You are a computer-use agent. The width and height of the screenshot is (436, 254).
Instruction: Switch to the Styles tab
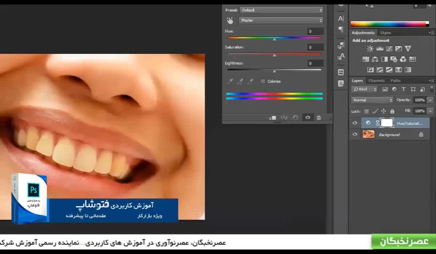[x=385, y=33]
